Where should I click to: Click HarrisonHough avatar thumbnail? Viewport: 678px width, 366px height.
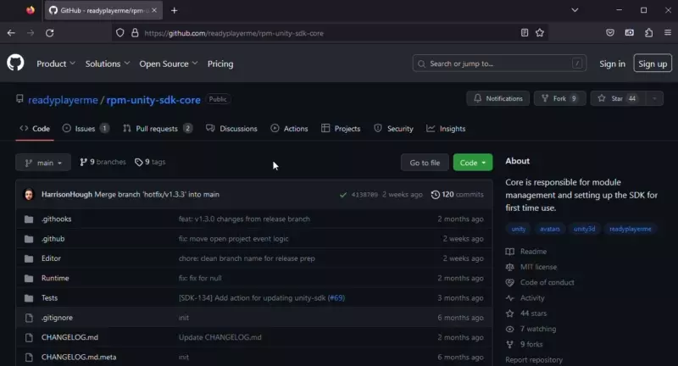coord(29,195)
